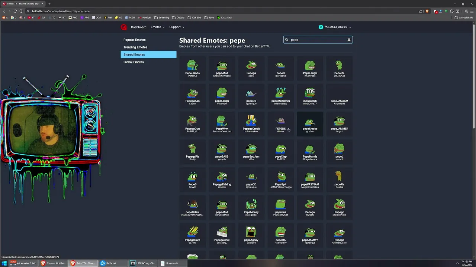
Task: Click the emote search field containing pepe
Action: coord(318,40)
